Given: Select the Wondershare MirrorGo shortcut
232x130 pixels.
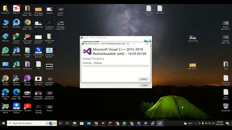Looking at the screenshot, I should pos(38,52).
